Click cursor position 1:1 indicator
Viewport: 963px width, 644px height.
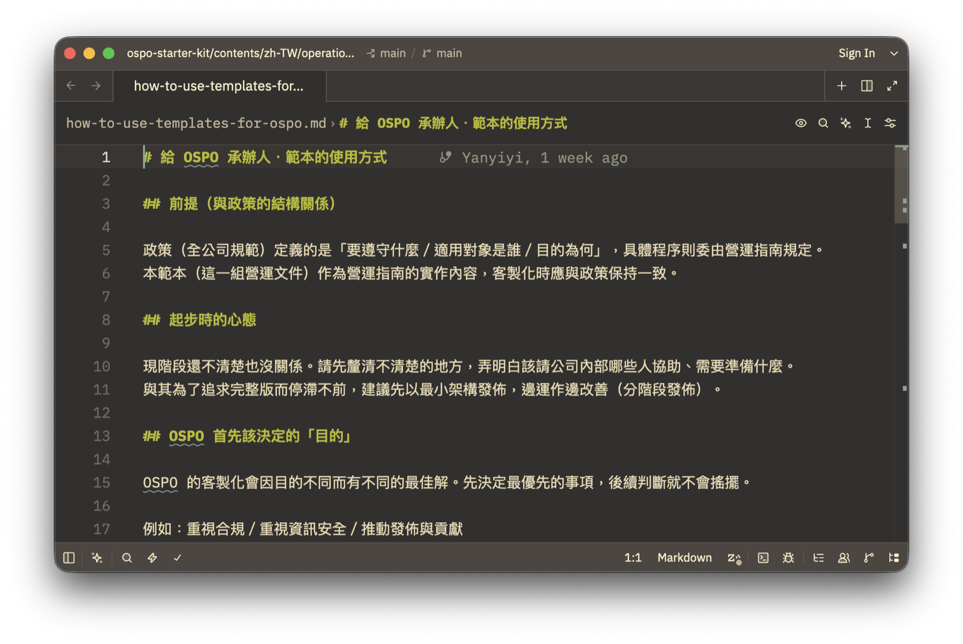[x=633, y=558]
